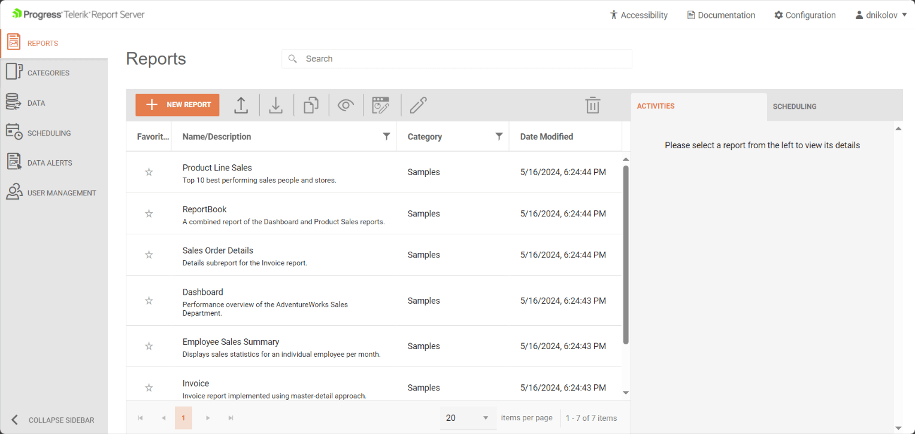
Task: Open the web report designer icon
Action: [x=381, y=105]
